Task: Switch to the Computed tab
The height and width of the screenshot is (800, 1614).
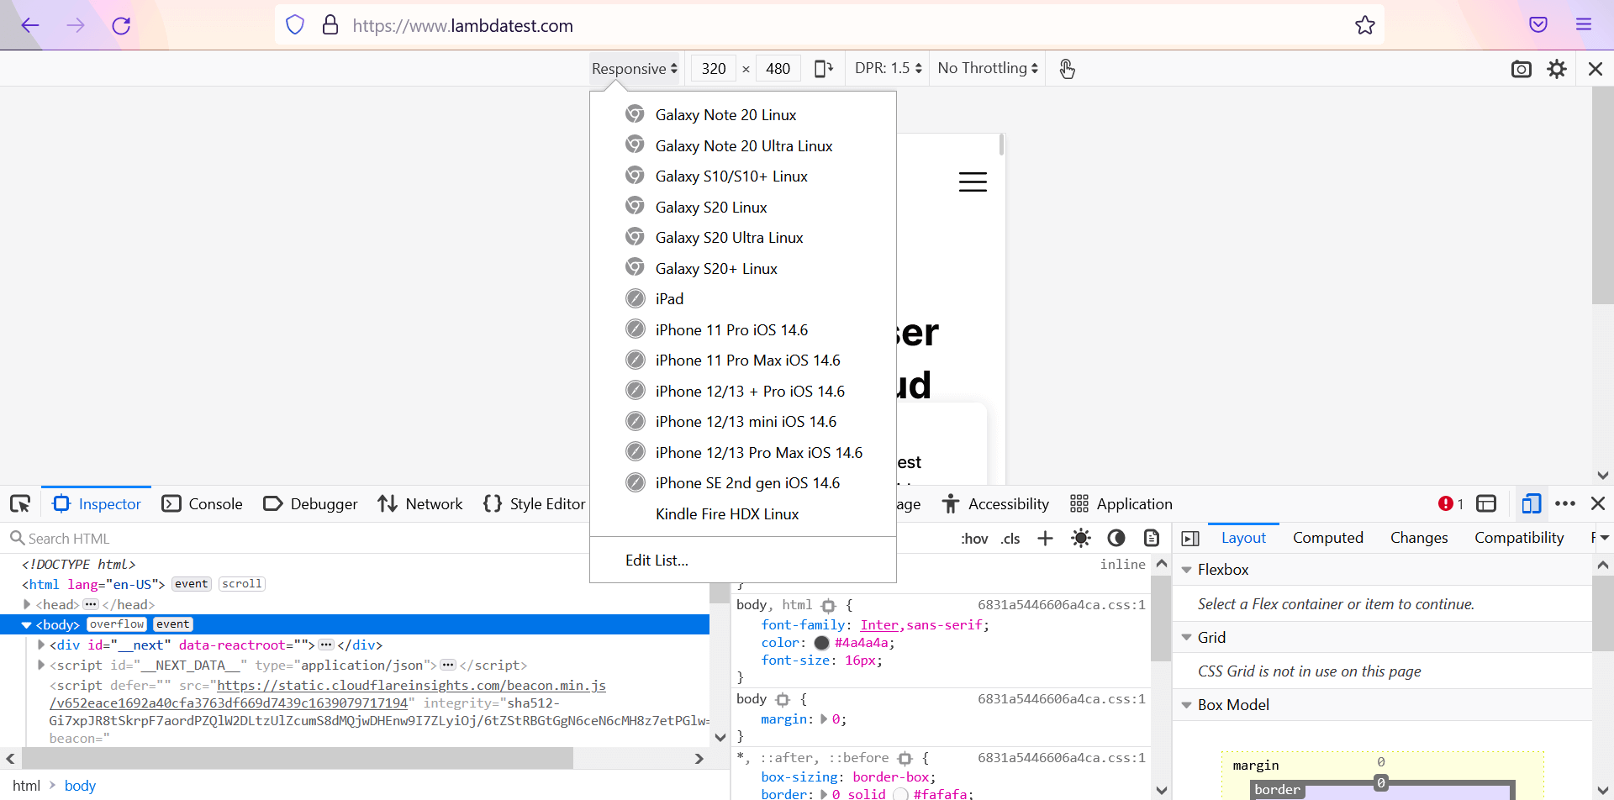Action: (1327, 538)
